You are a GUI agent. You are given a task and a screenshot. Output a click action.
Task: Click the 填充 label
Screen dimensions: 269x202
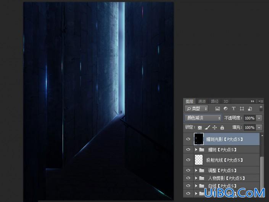click(237, 127)
